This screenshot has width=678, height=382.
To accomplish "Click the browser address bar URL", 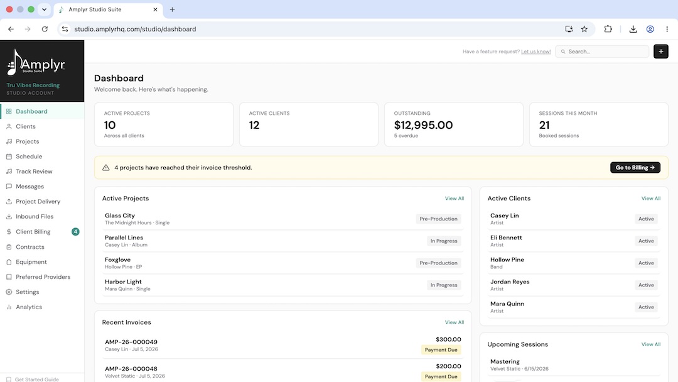I will pos(135,29).
